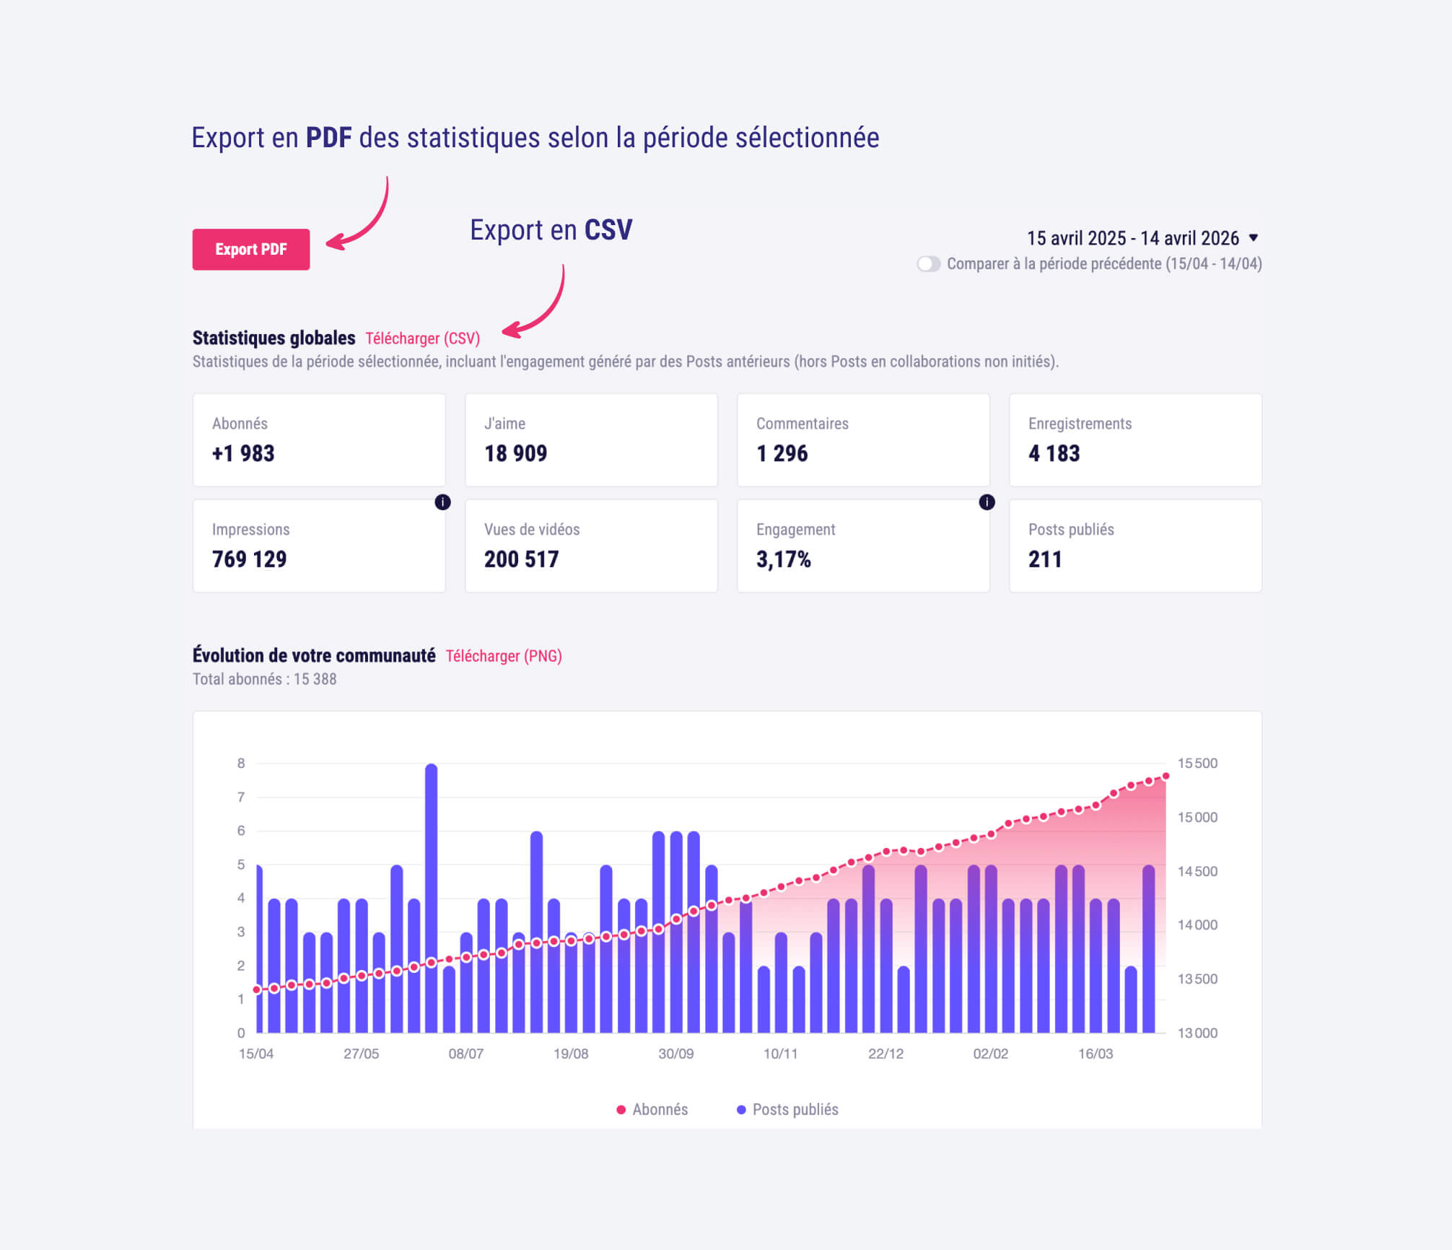Click the 15 avril 2025 date range
Screen dimensions: 1452x1250
click(x=1132, y=238)
